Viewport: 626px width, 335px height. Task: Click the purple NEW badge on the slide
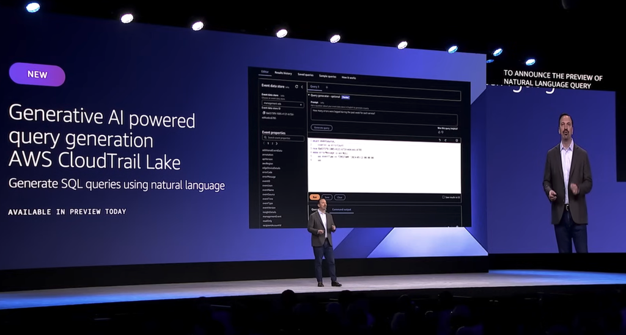click(x=37, y=74)
